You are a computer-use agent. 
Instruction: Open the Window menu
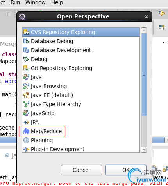click(36, 2)
